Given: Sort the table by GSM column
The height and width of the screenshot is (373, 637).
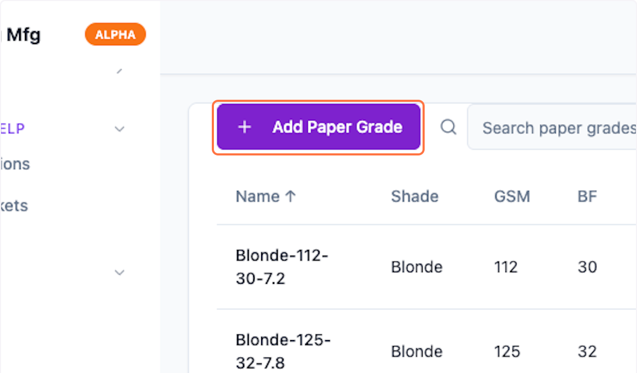Looking at the screenshot, I should [x=512, y=196].
